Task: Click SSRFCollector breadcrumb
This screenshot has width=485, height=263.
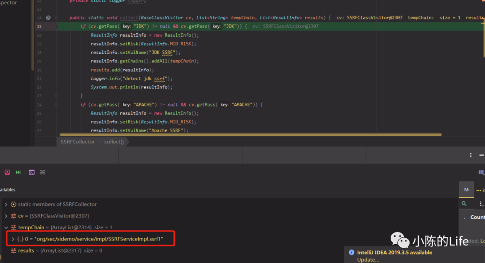Action: (78, 142)
